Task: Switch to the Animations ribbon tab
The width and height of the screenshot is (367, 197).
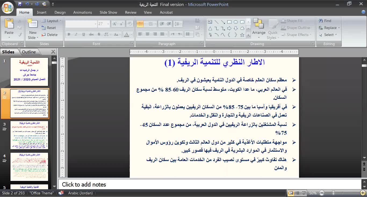Action: point(82,12)
